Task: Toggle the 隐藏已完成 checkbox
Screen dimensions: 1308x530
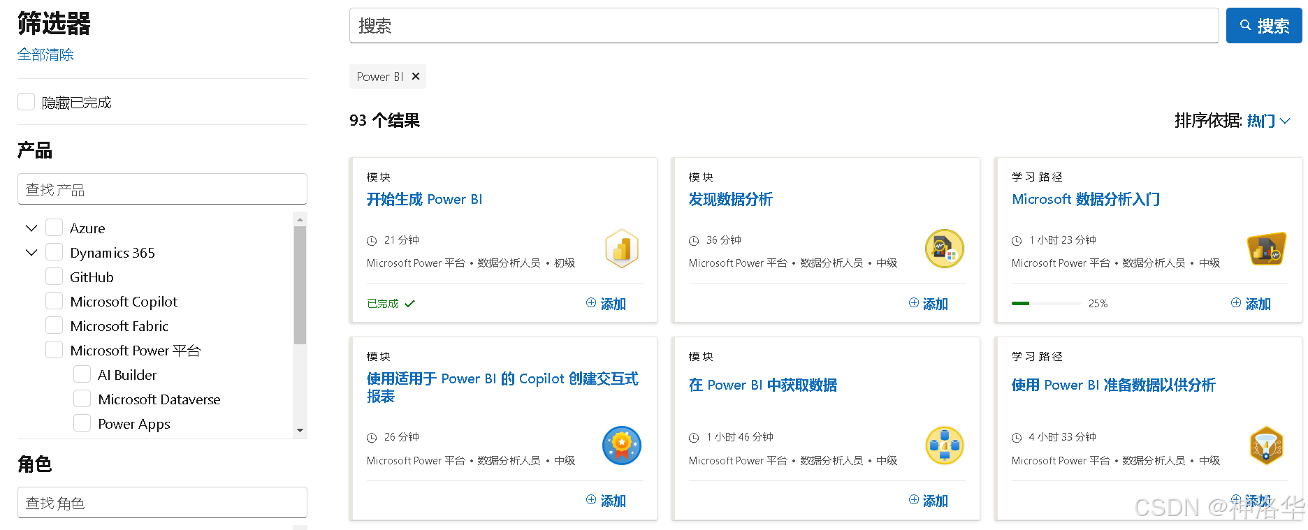Action: tap(26, 102)
